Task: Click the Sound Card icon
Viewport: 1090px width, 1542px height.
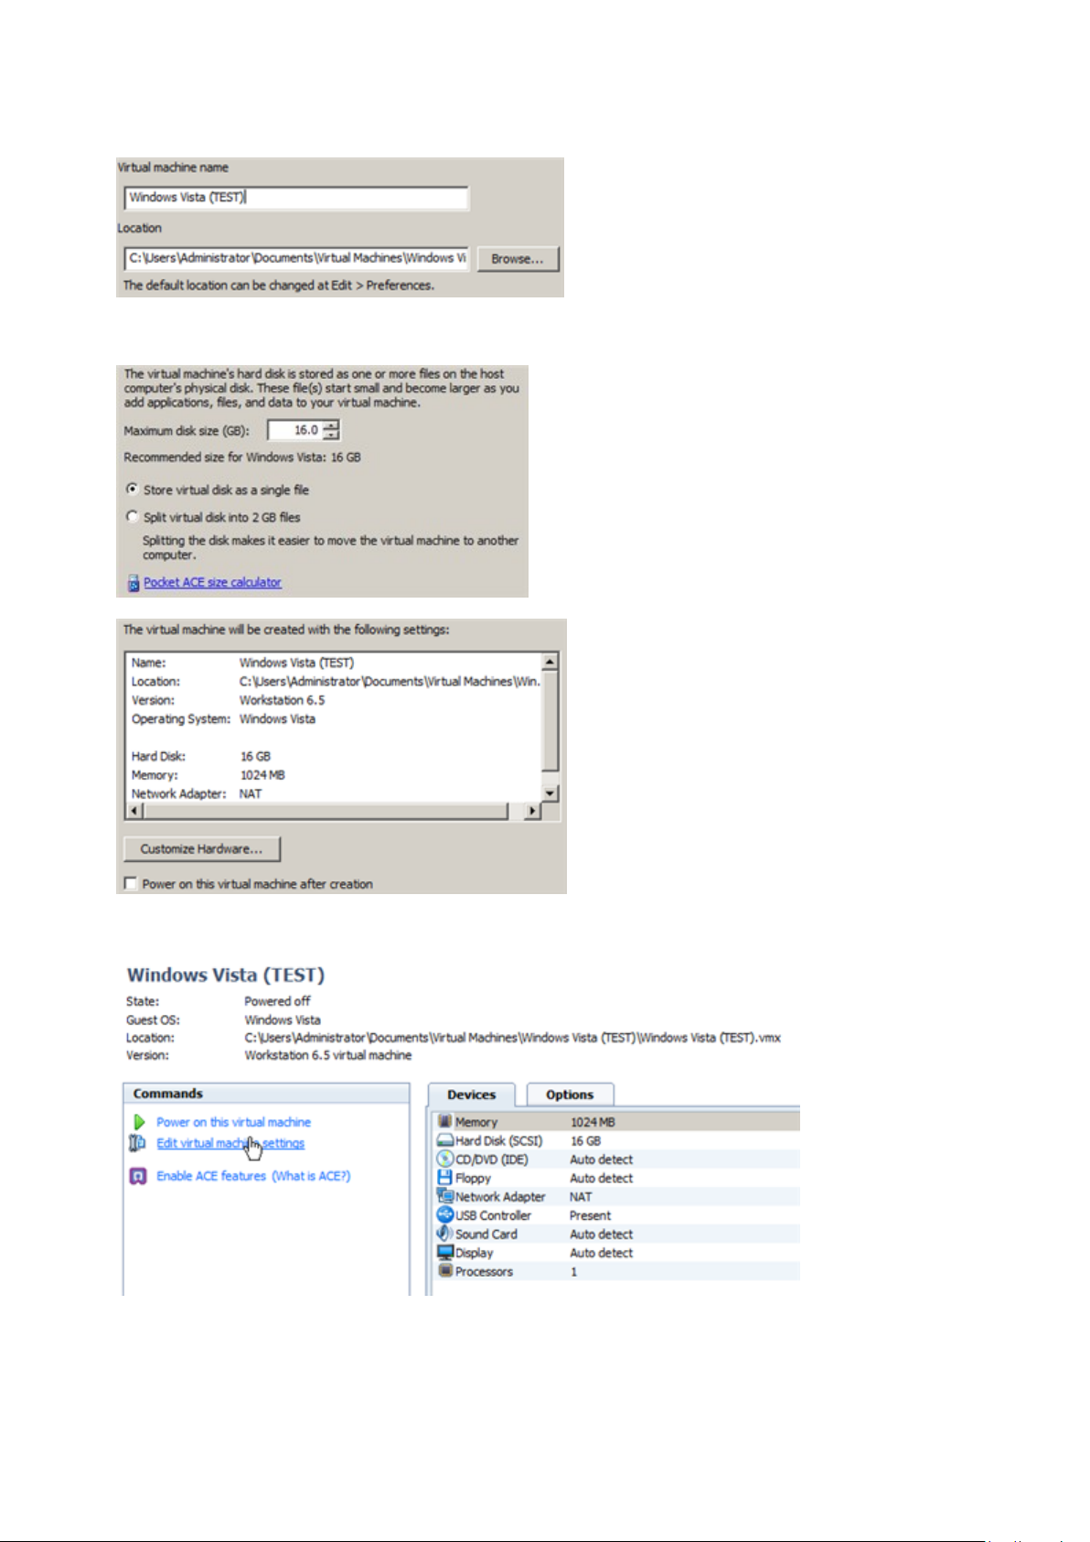Action: (x=445, y=1234)
